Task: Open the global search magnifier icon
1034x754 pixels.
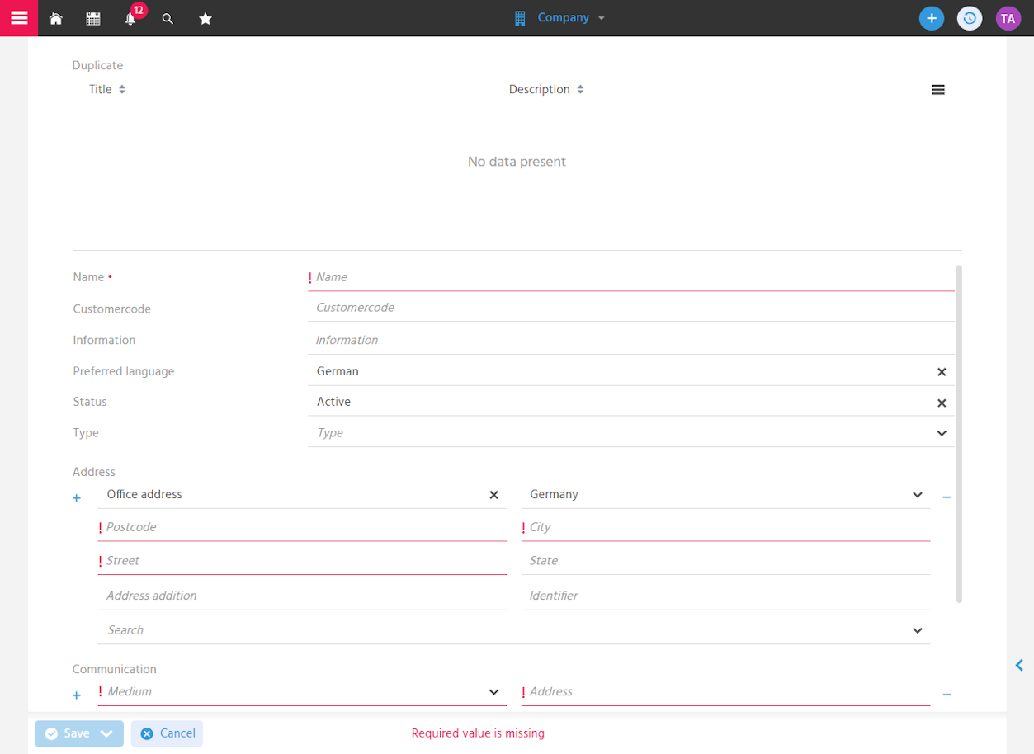Action: (x=168, y=18)
